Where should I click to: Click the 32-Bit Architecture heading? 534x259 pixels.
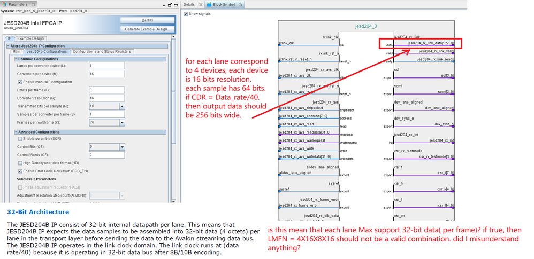point(38,212)
